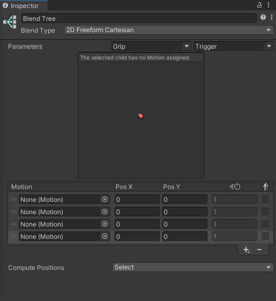This screenshot has width=276, height=301.
Task: Open the Inspector tab kebab menu
Action: 269,5
